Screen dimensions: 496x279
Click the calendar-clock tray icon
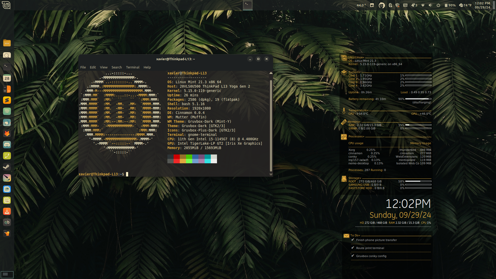pos(372,5)
